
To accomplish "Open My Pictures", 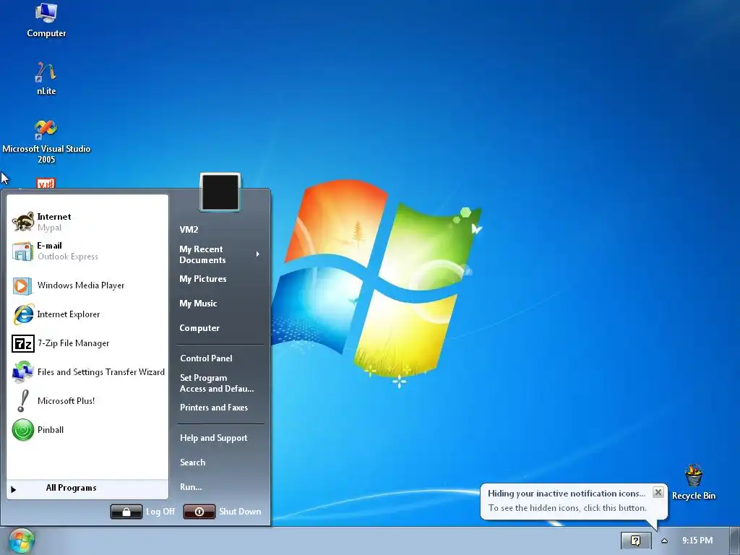I will pyautogui.click(x=203, y=279).
